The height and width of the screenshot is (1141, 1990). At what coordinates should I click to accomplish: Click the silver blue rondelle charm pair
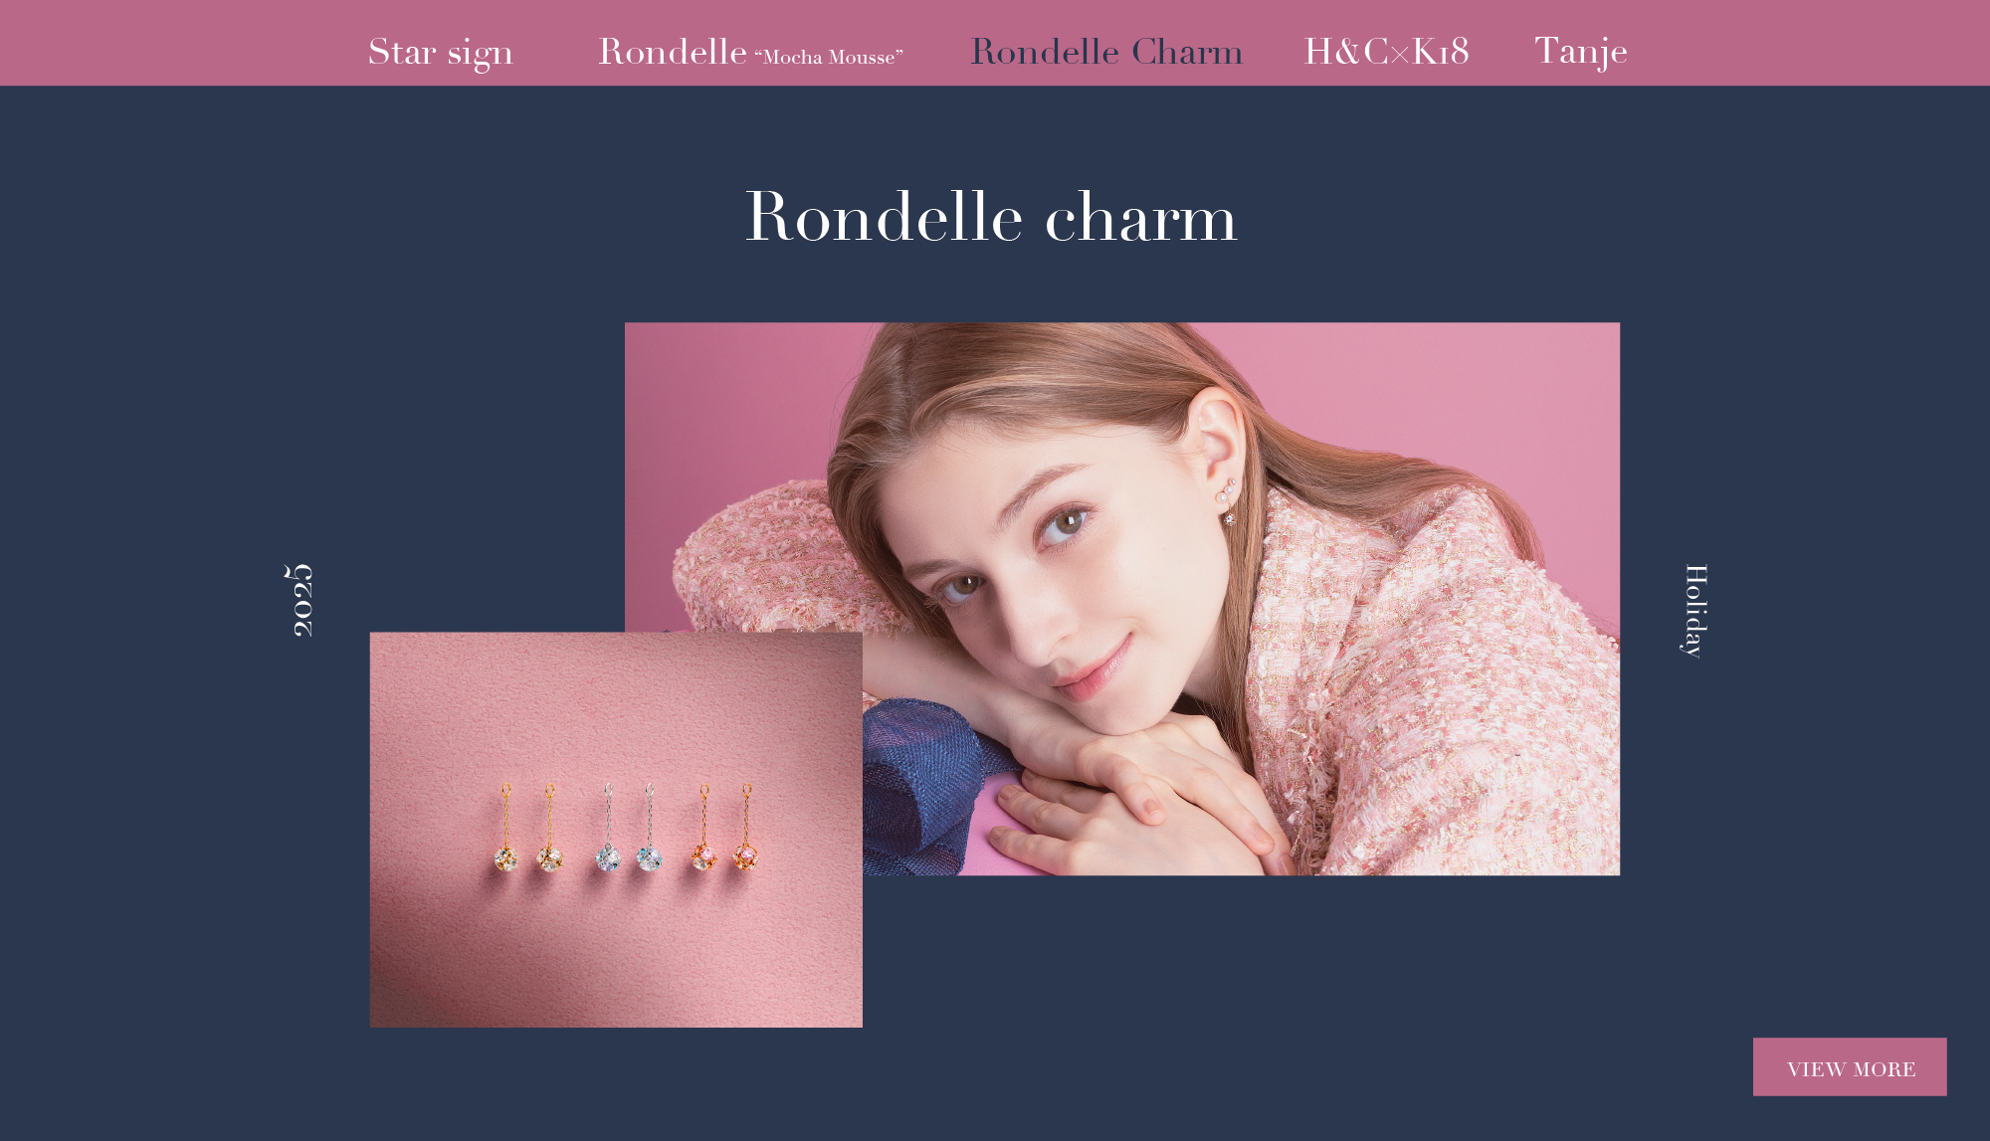click(x=629, y=829)
